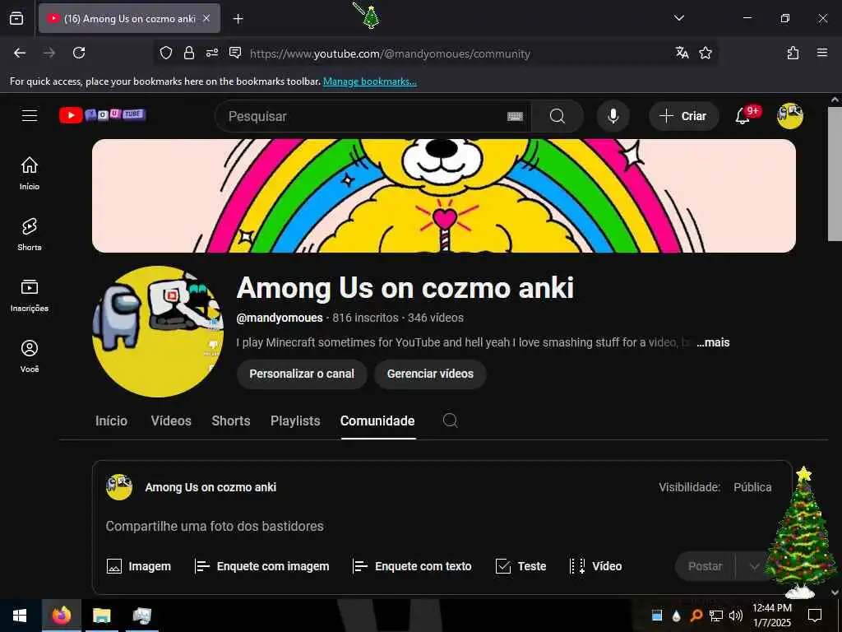Bookmark this page with star icon
This screenshot has height=632, width=842.
706,53
